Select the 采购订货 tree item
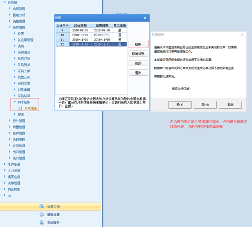 click(24, 58)
